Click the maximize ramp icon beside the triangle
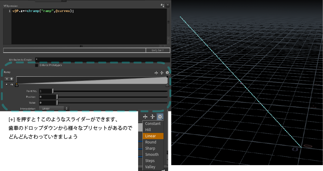The height and width of the screenshot is (171, 323). pos(11,85)
